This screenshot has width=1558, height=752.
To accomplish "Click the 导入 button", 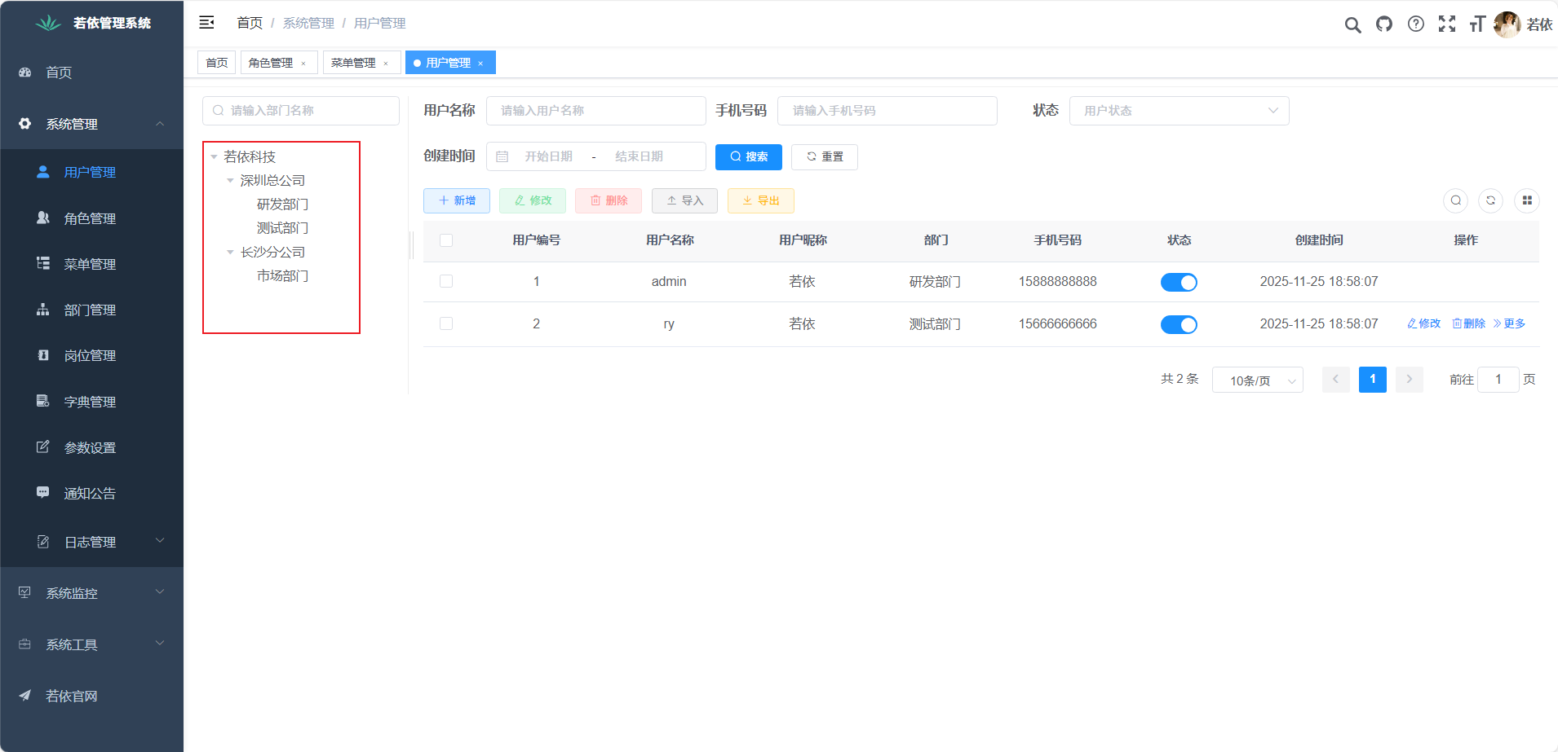I will [x=684, y=200].
